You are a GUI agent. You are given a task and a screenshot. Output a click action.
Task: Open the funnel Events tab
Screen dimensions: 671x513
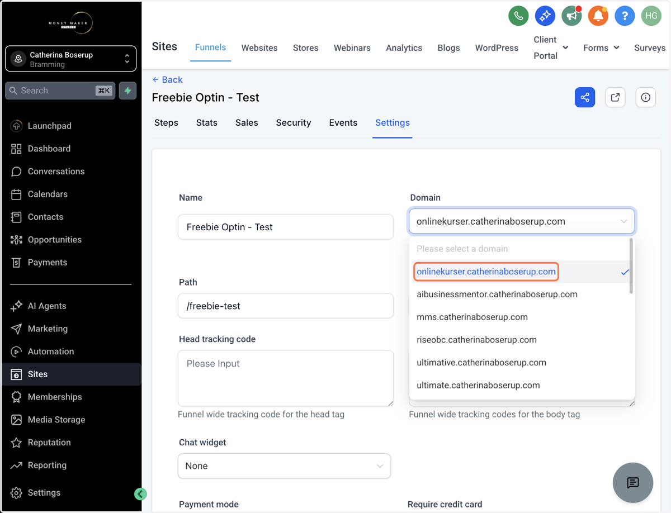pyautogui.click(x=343, y=123)
